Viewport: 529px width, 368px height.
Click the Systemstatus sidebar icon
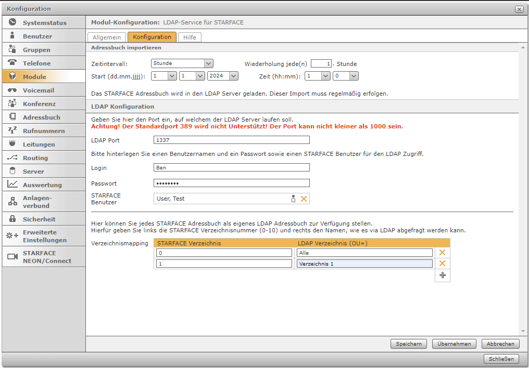click(12, 22)
